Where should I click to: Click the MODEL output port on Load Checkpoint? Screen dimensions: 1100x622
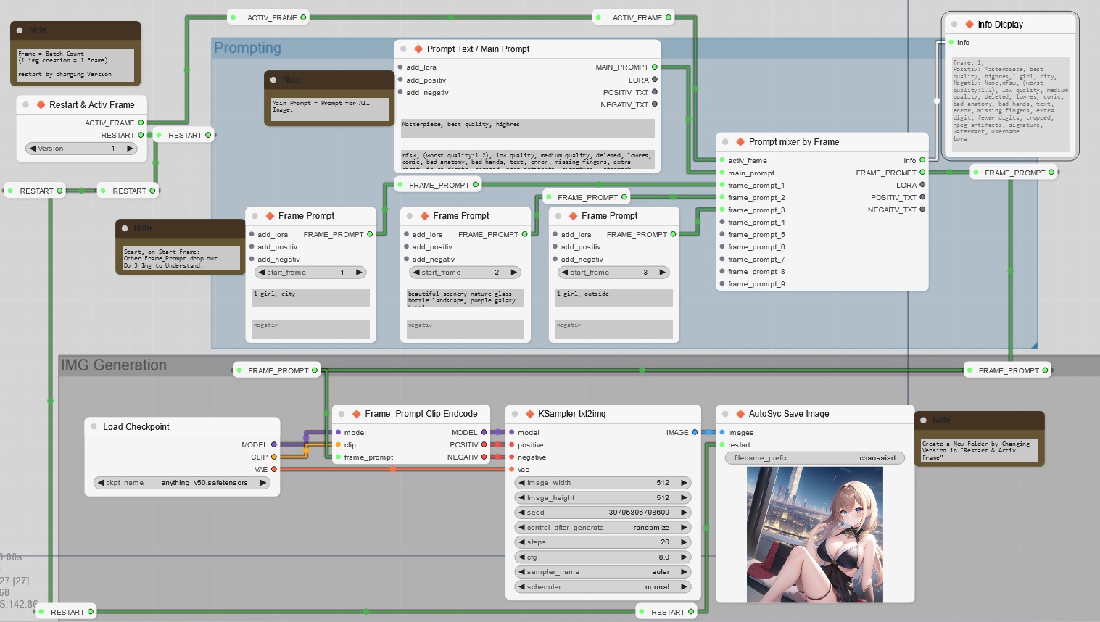point(273,444)
